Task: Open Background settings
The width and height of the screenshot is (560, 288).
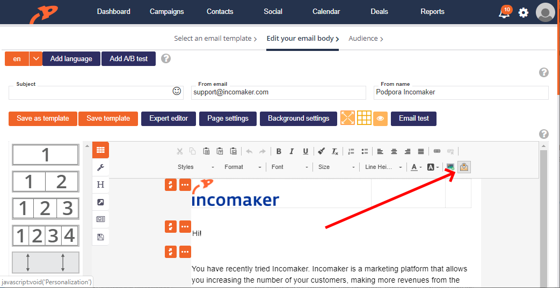Action: (299, 119)
